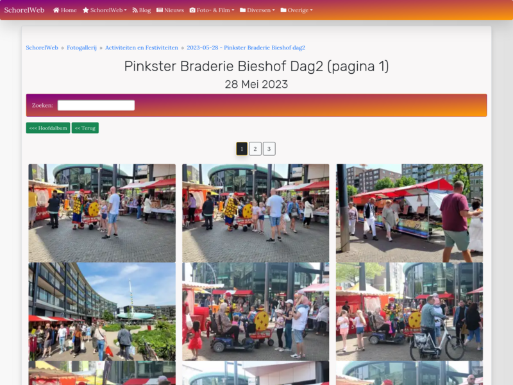Image resolution: width=513 pixels, height=385 pixels.
Task: Click into the Zoeken search field
Action: 96,105
